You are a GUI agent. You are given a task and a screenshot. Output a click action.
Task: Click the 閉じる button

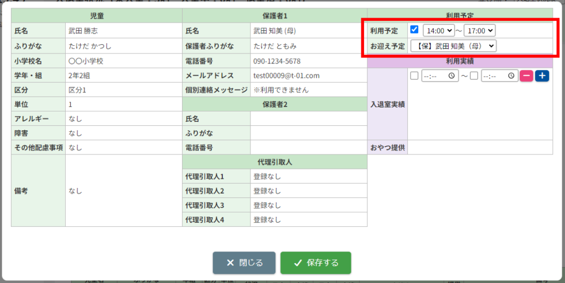click(244, 263)
